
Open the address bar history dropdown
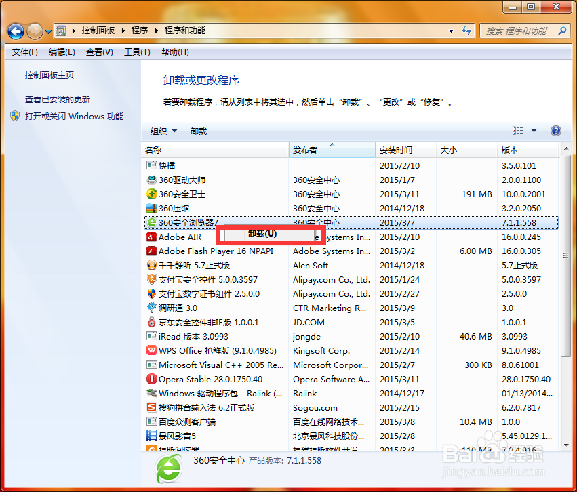(451, 31)
